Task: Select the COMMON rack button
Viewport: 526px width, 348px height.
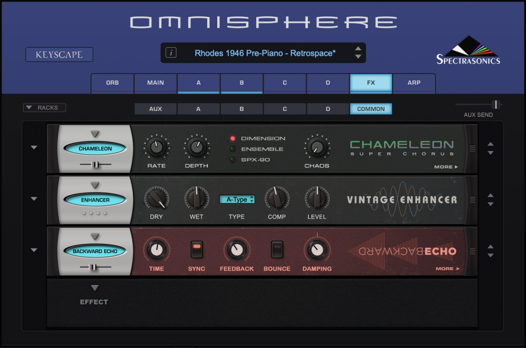Action: click(x=371, y=109)
